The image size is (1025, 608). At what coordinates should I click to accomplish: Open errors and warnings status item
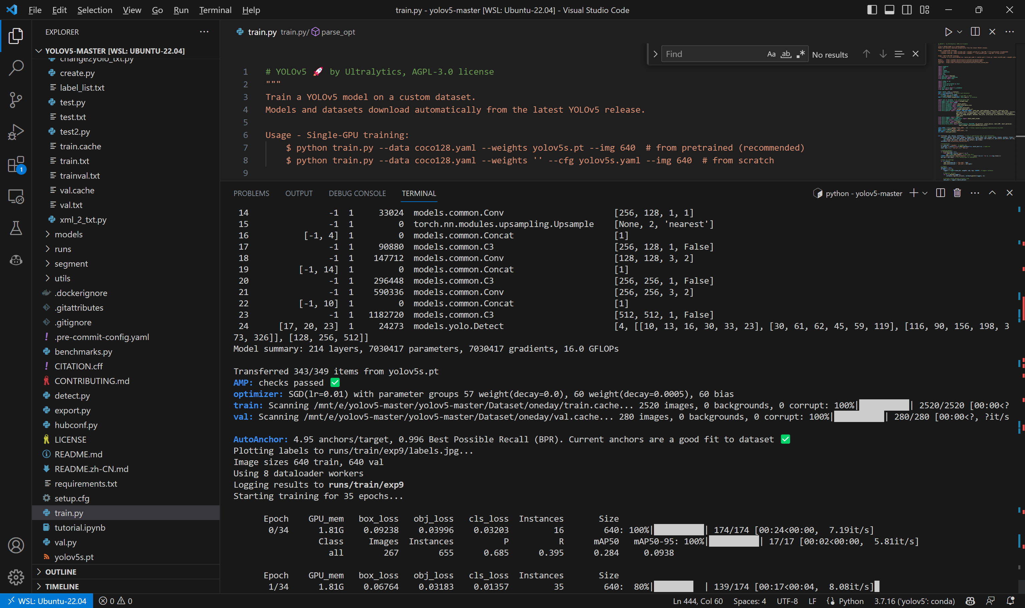click(116, 601)
